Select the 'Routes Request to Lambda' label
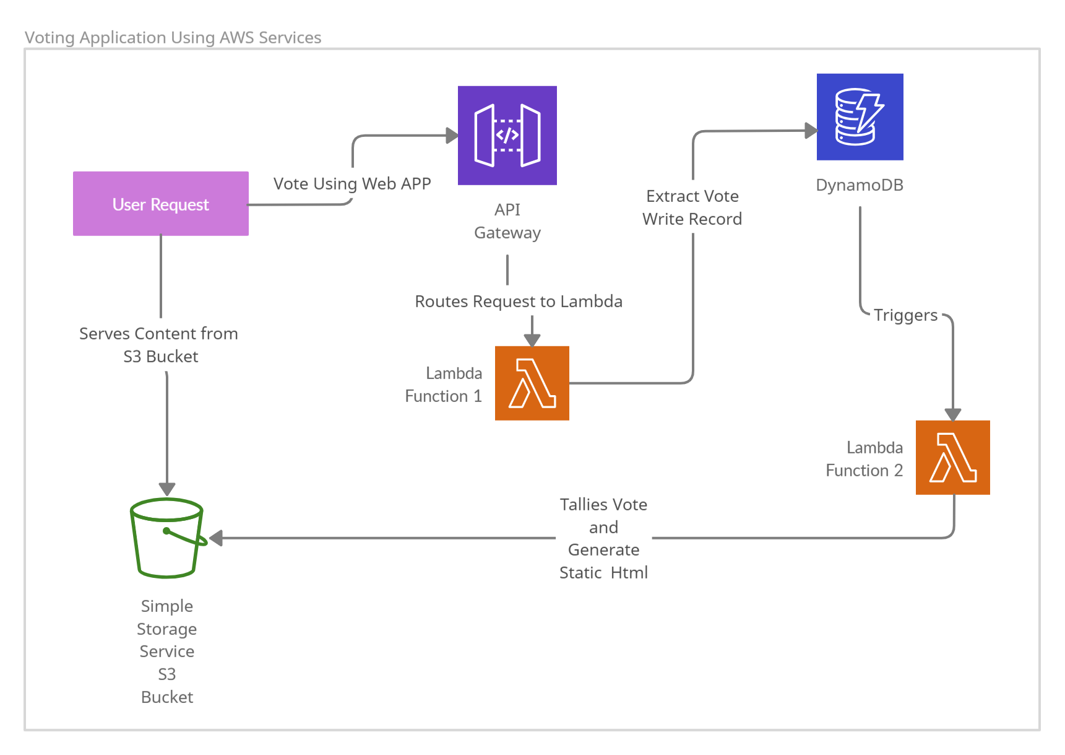Image resolution: width=1065 pixels, height=755 pixels. (x=519, y=301)
